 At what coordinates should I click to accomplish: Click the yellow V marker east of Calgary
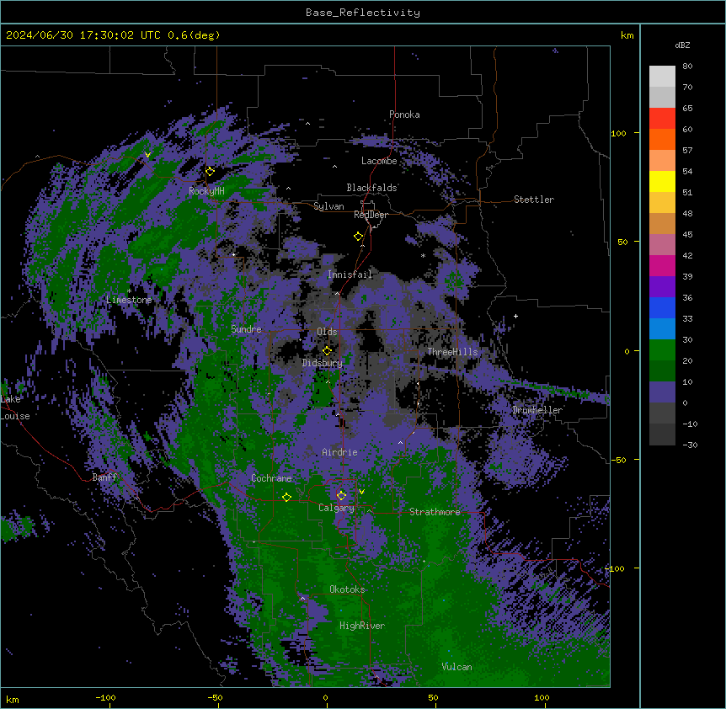pos(361,492)
